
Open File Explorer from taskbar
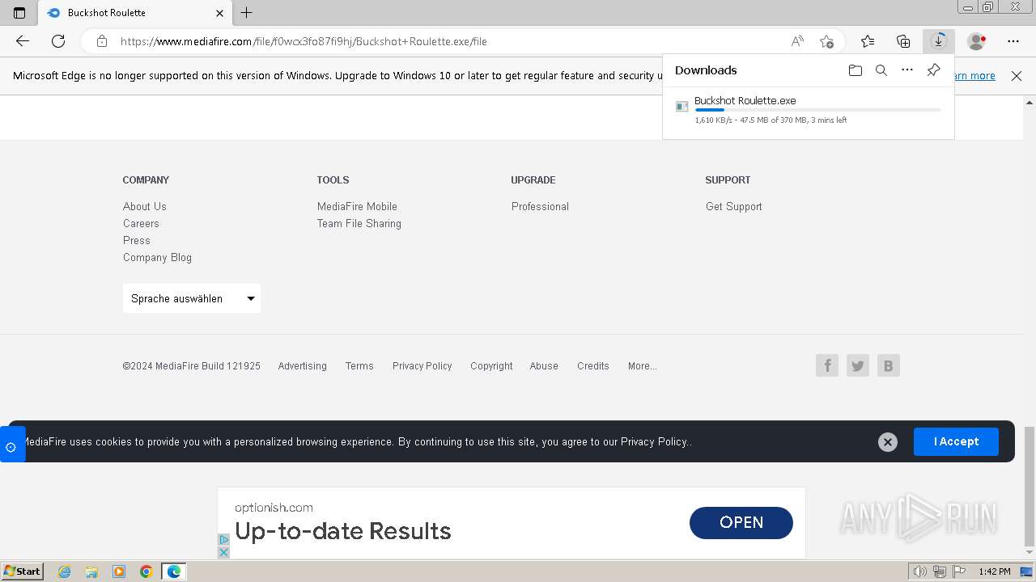91,571
